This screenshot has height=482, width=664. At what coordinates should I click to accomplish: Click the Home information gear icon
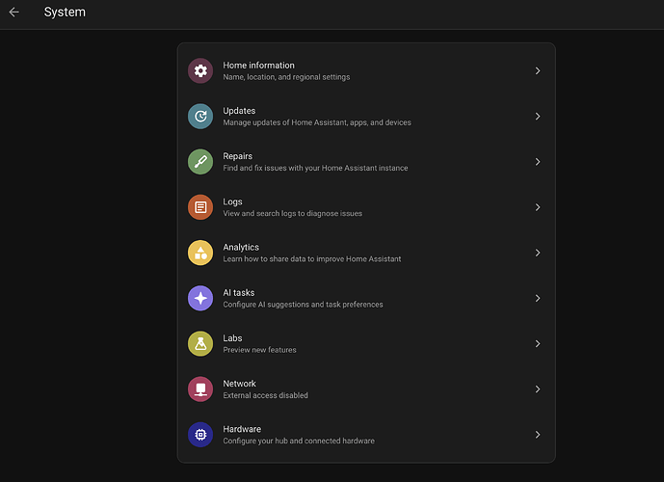(x=200, y=70)
